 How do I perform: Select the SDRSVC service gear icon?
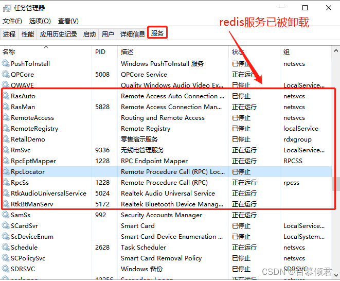pyautogui.click(x=6, y=269)
